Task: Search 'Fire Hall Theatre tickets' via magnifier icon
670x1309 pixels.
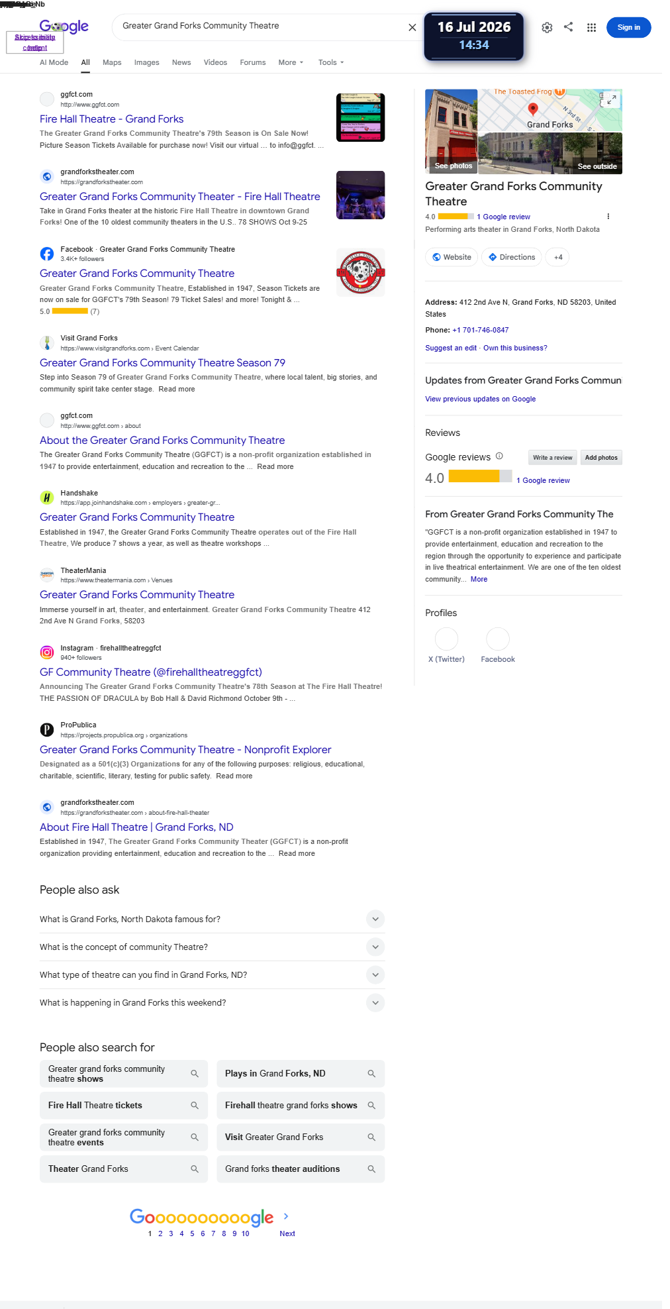Action: tap(195, 1106)
